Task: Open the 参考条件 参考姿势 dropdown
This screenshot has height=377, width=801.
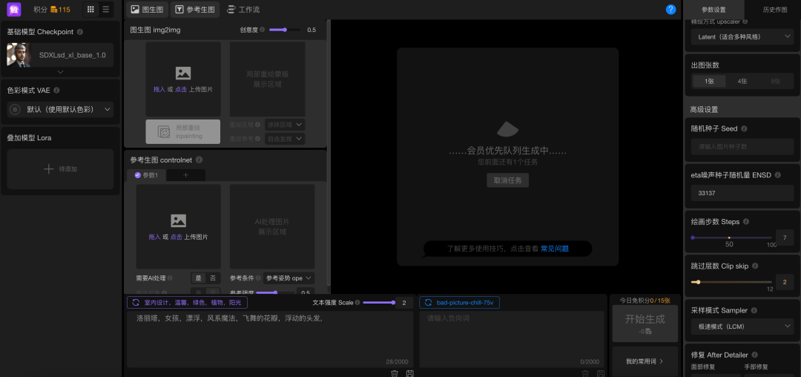Action: 289,278
